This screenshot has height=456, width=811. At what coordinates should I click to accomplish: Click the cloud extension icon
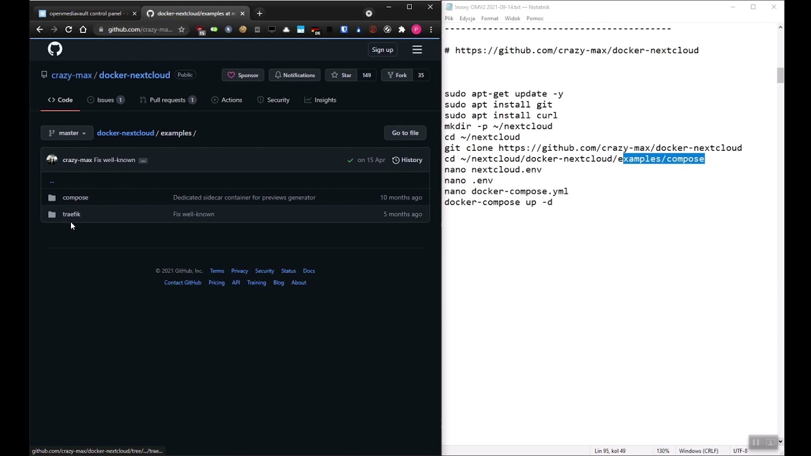tap(286, 29)
